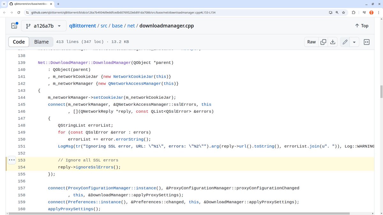Switch to the Blame view tab
Viewport: 383px width, 215px height.
(x=41, y=42)
